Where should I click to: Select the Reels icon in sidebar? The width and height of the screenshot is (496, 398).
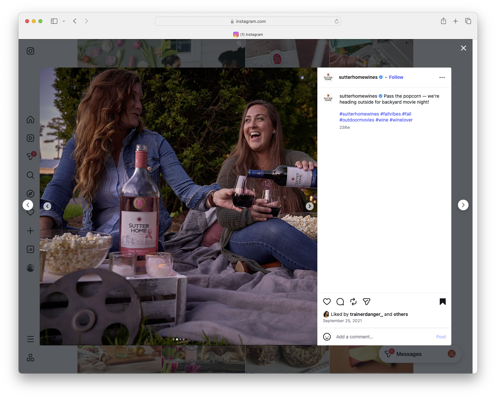click(30, 138)
